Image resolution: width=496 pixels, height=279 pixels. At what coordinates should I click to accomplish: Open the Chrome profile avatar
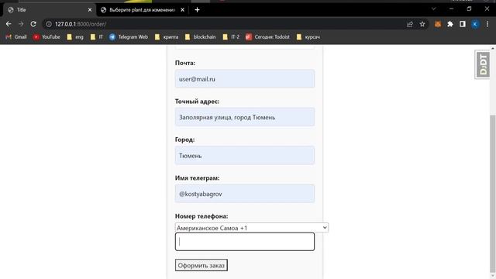pos(475,24)
